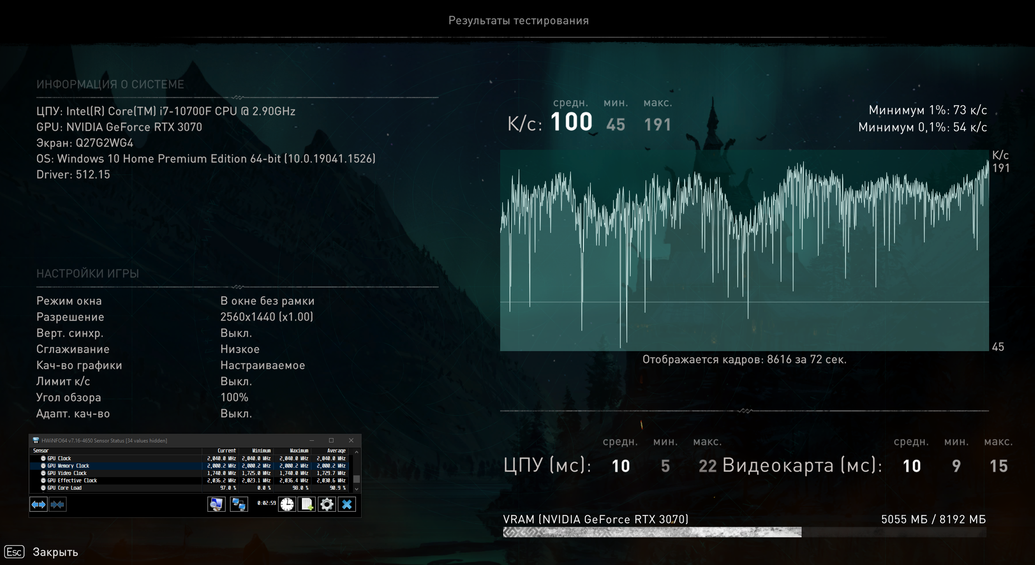Viewport: 1035px width, 565px height.
Task: Maximize the HWiNFO64 sensor window
Action: [331, 440]
